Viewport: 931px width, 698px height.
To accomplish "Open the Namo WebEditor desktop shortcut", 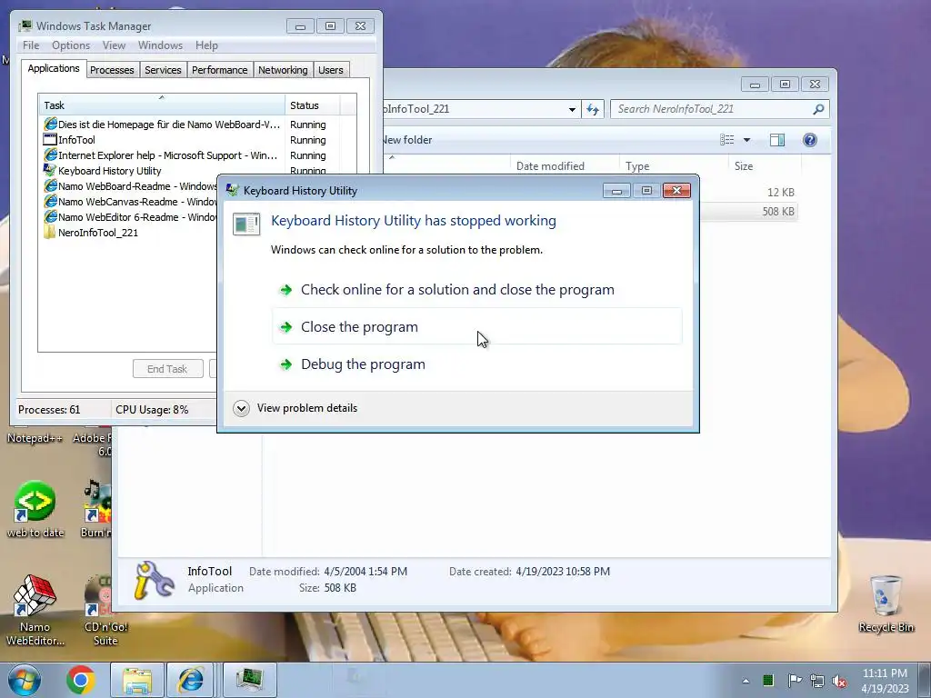I will point(35,610).
